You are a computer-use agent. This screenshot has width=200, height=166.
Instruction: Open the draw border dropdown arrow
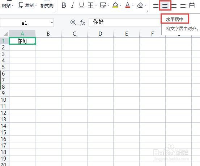pos(108,5)
